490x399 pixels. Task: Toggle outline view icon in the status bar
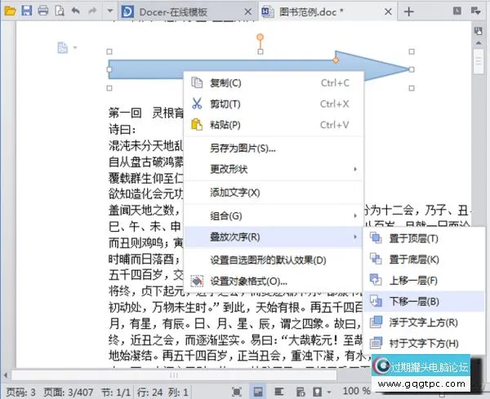(278, 392)
